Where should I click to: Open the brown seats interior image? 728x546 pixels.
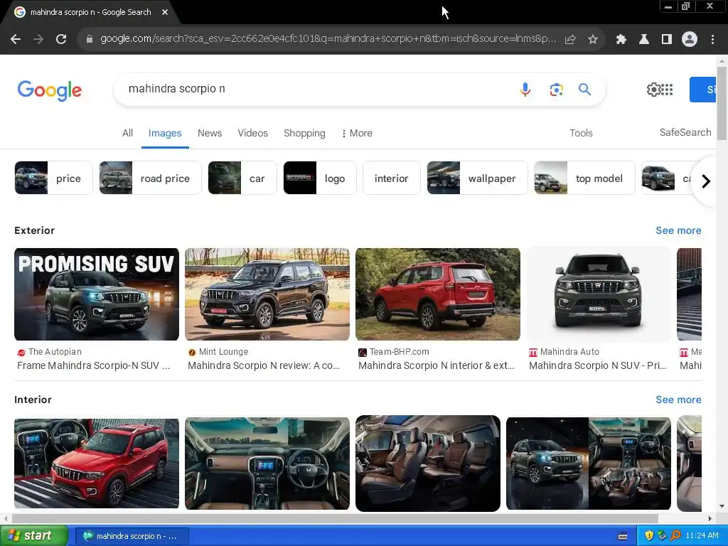(428, 464)
